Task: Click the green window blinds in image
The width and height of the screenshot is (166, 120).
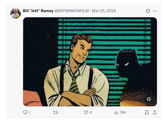Action: tap(109, 31)
